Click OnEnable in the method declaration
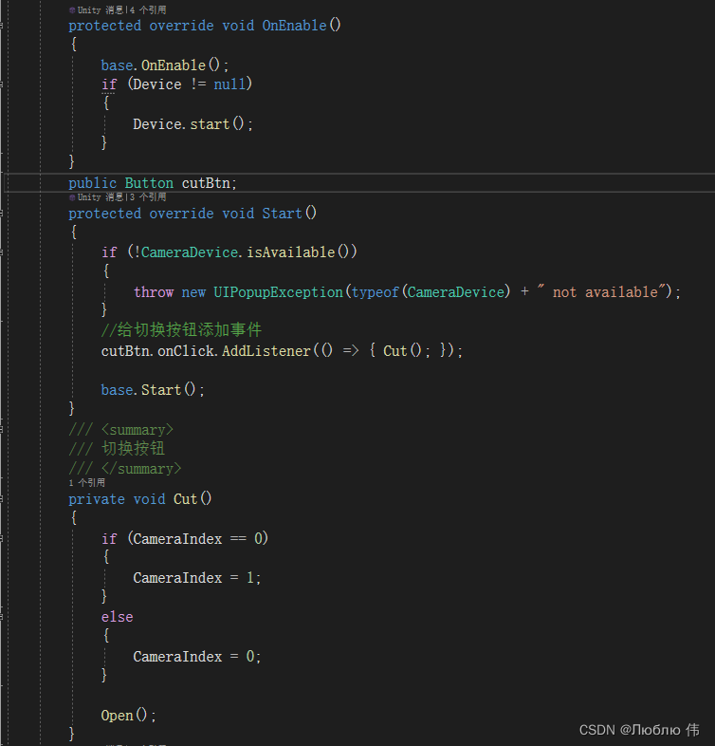Screen dimensions: 715x746 click(294, 26)
